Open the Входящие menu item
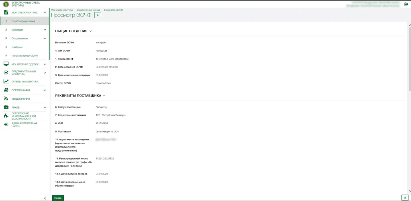 [x=17, y=30]
